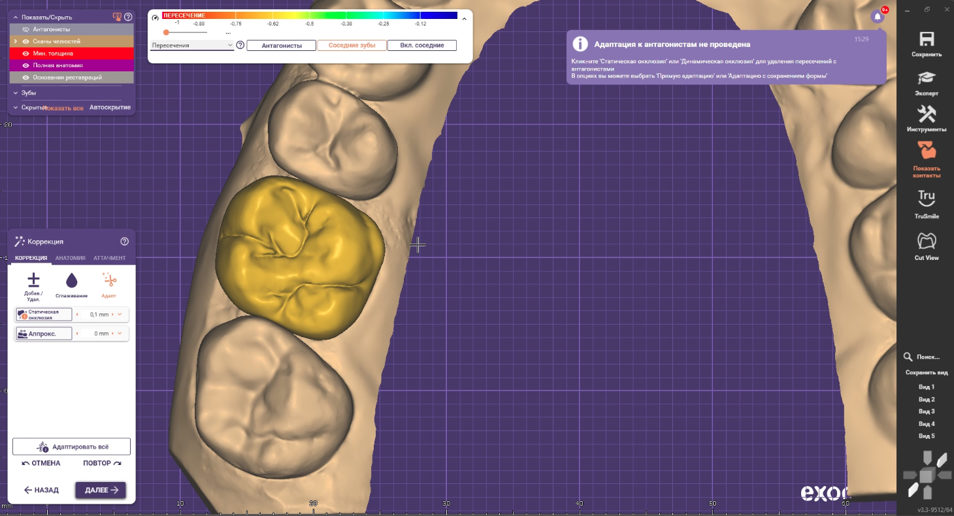Switch to the АТТАЧМЕНТ tab
The height and width of the screenshot is (516, 954).
pos(109,258)
